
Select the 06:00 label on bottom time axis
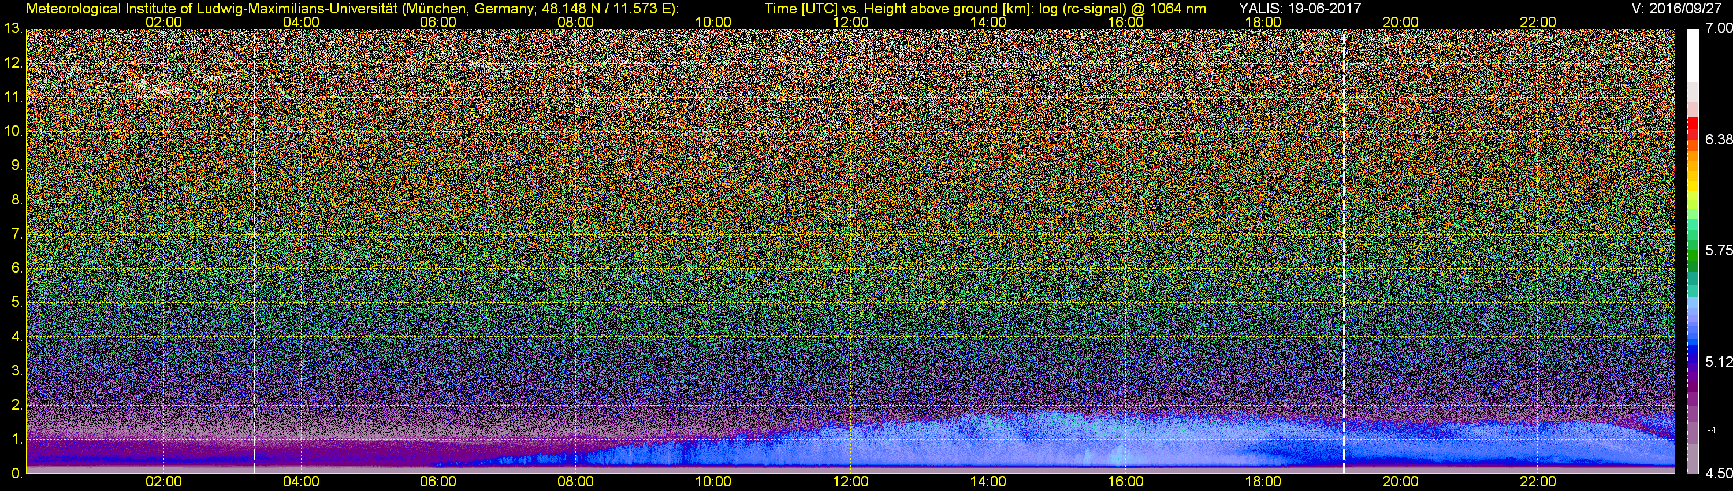pyautogui.click(x=438, y=482)
